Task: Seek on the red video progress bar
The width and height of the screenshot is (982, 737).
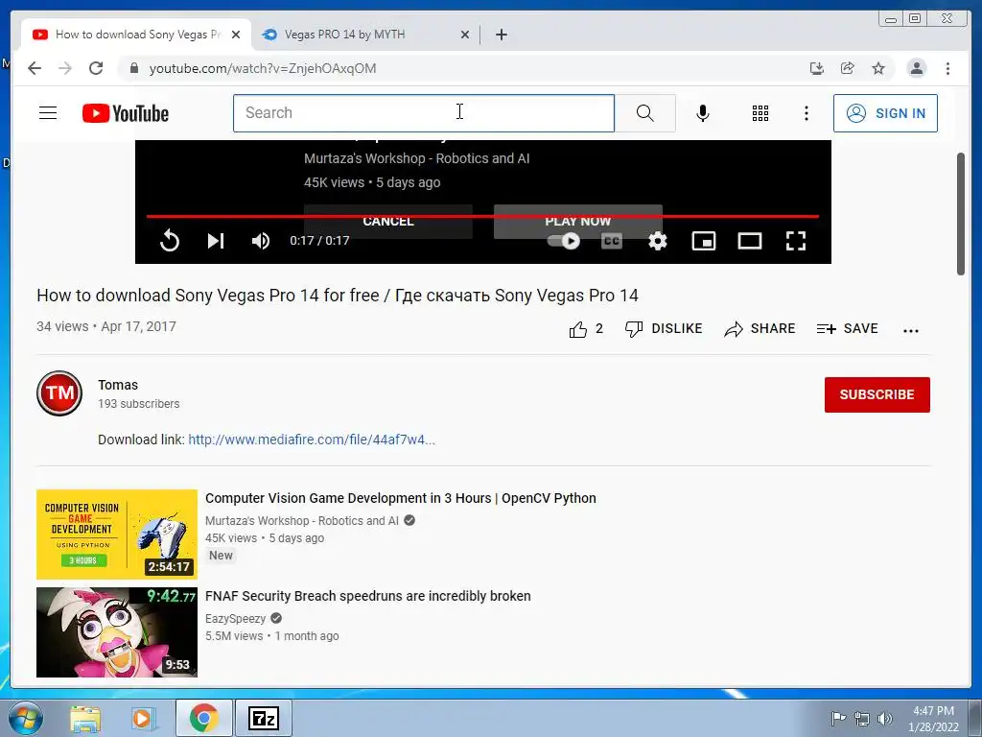Action: (483, 216)
